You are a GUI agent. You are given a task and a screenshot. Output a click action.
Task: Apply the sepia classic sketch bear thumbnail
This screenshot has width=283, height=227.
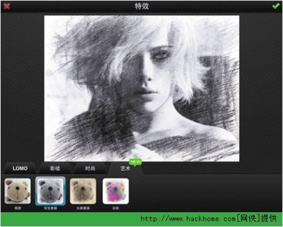(83, 191)
